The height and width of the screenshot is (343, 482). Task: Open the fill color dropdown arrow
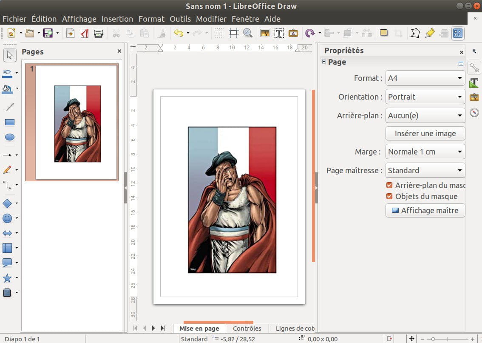[17, 89]
